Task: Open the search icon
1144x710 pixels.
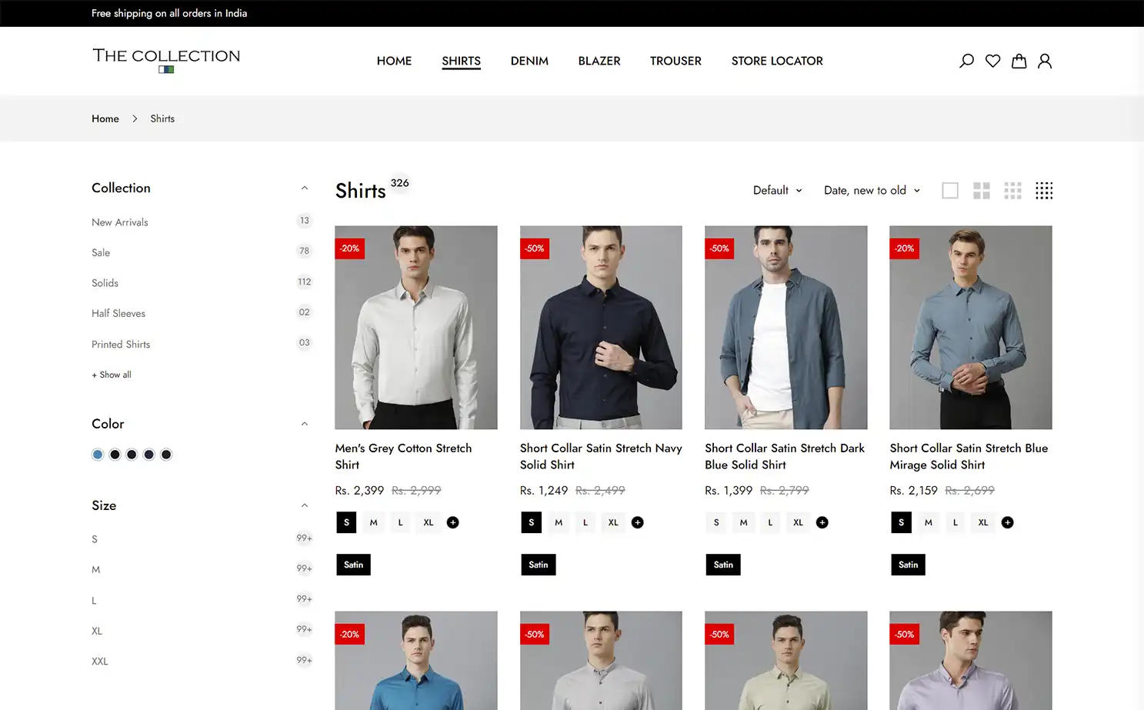Action: [966, 60]
